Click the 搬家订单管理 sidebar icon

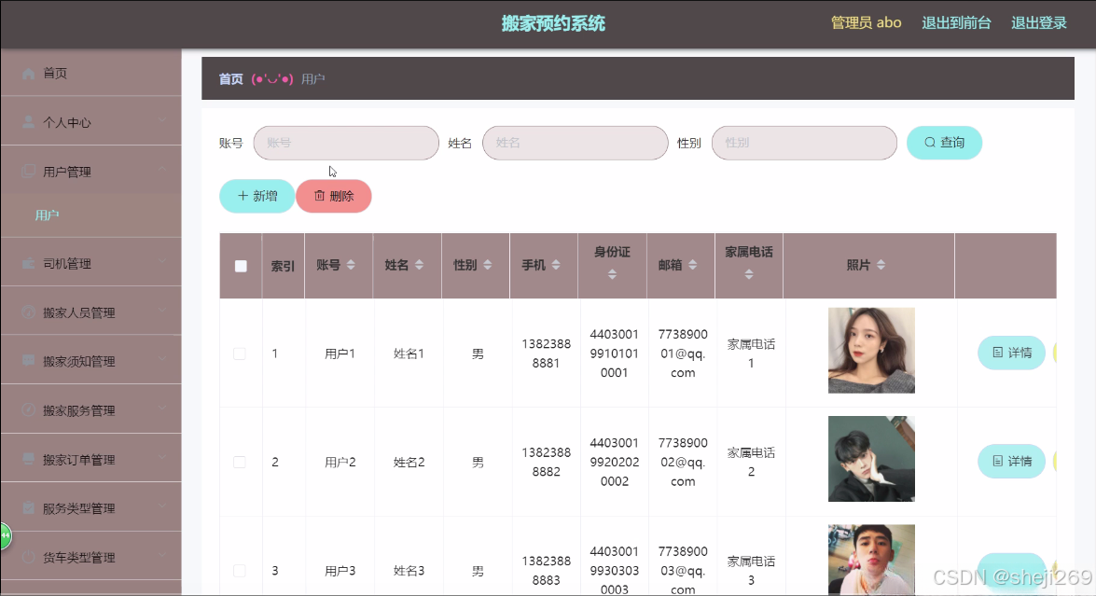[28, 458]
